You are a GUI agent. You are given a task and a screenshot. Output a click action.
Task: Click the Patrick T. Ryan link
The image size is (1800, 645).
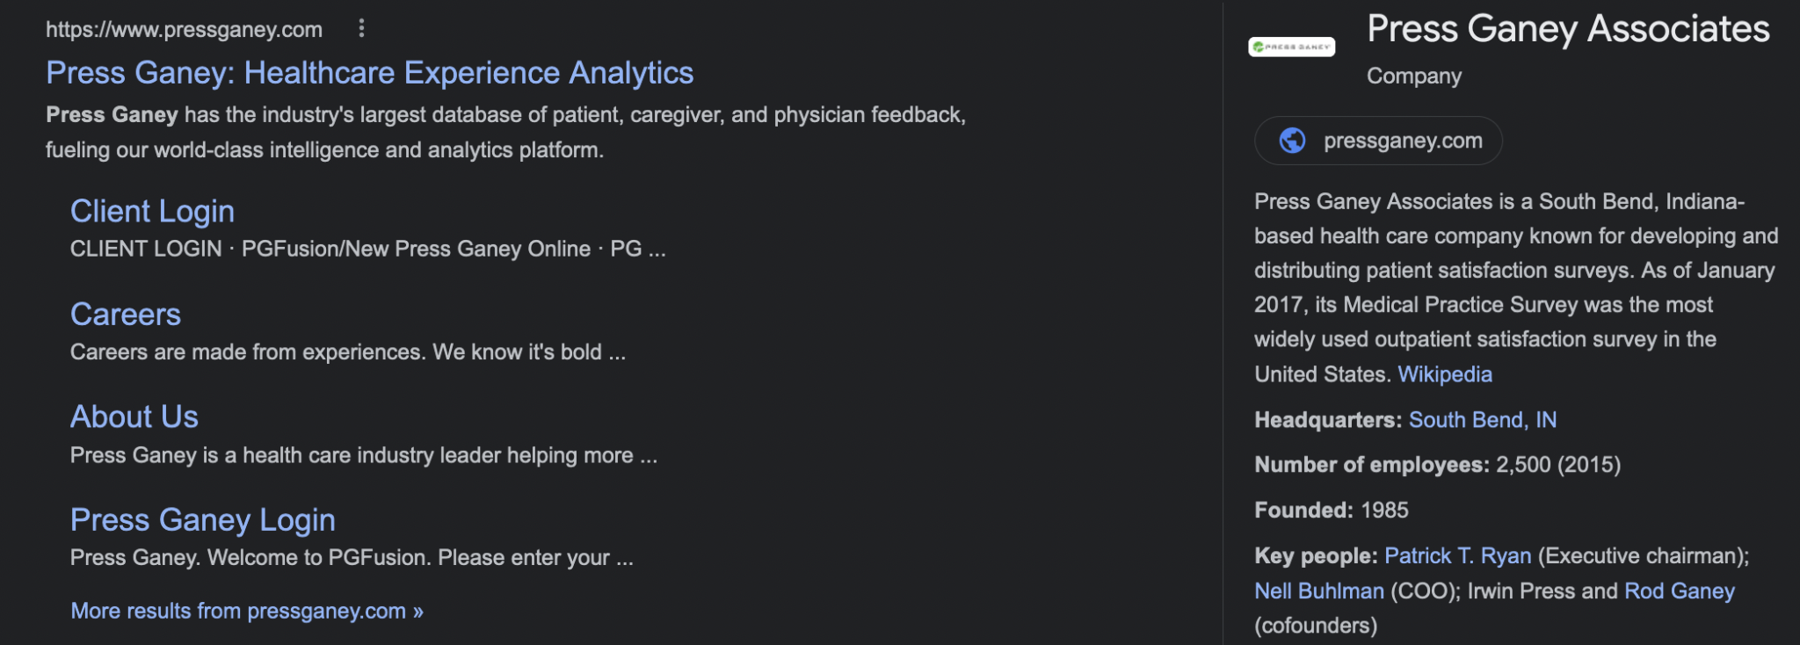point(1457,556)
